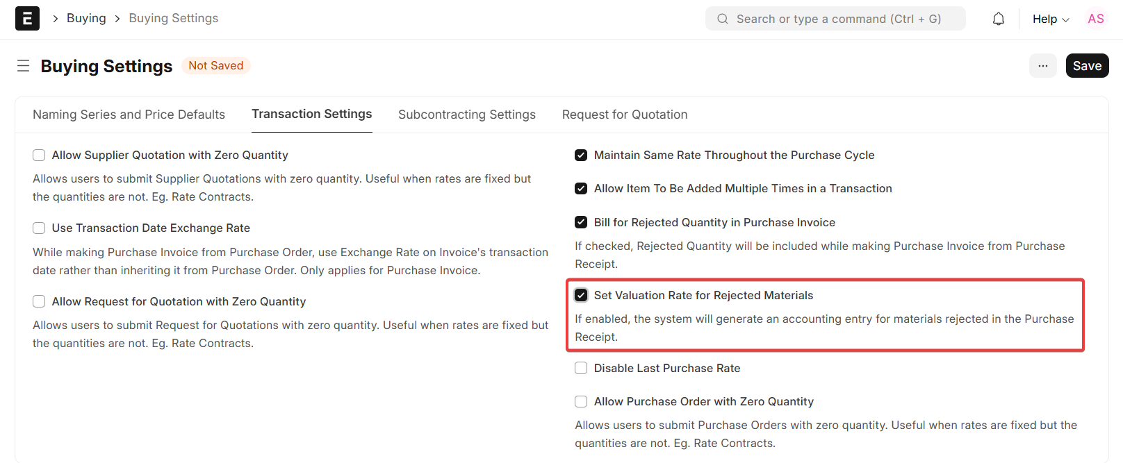The width and height of the screenshot is (1123, 463).
Task: Open the notifications bell
Action: 998,19
